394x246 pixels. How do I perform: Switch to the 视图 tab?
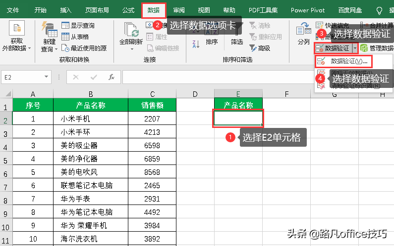tap(204, 10)
